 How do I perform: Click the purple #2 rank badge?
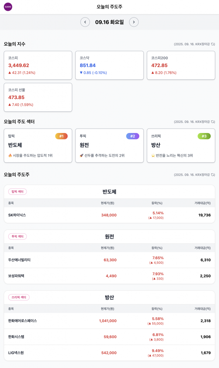(132, 136)
